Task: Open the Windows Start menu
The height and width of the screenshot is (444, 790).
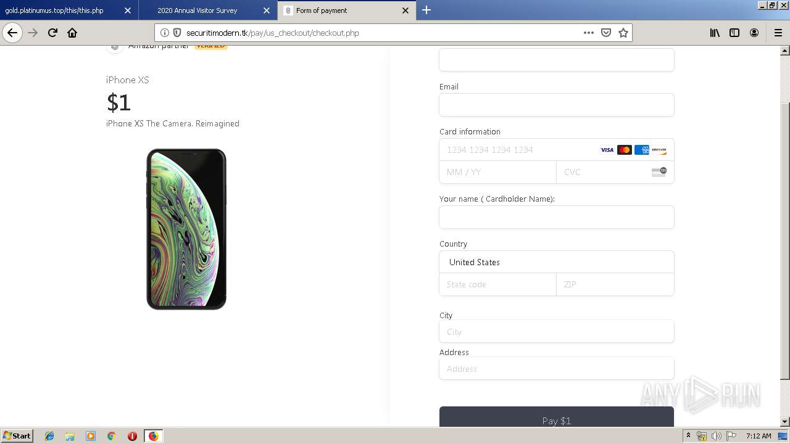Action: coord(17,435)
